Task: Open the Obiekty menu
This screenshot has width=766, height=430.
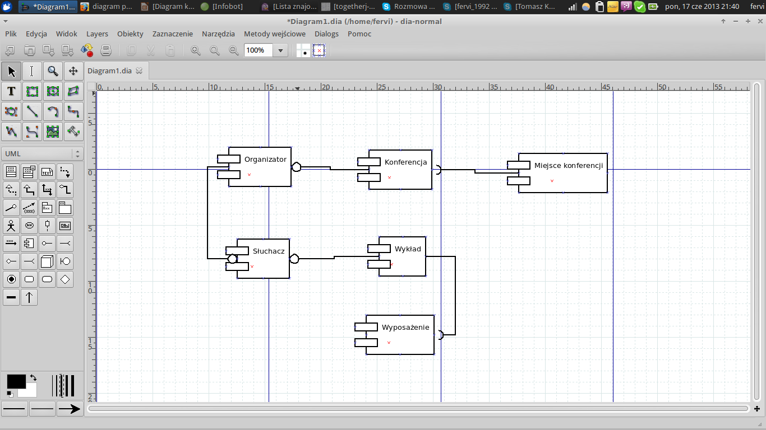Action: coord(130,34)
